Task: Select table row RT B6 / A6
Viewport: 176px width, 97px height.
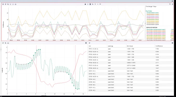Action: [131, 63]
